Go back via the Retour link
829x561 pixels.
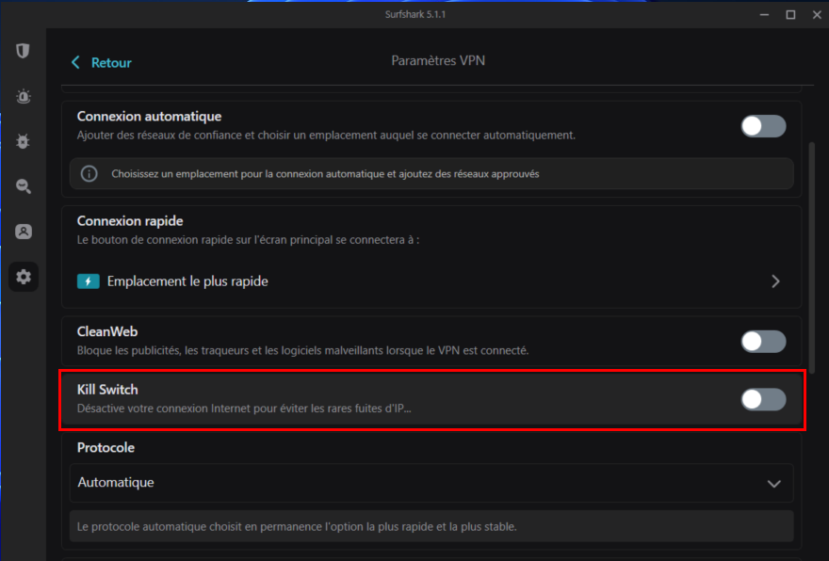111,62
